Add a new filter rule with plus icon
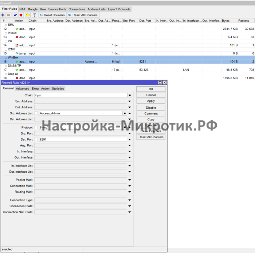This screenshot has height=253, width=255. click(3, 15)
